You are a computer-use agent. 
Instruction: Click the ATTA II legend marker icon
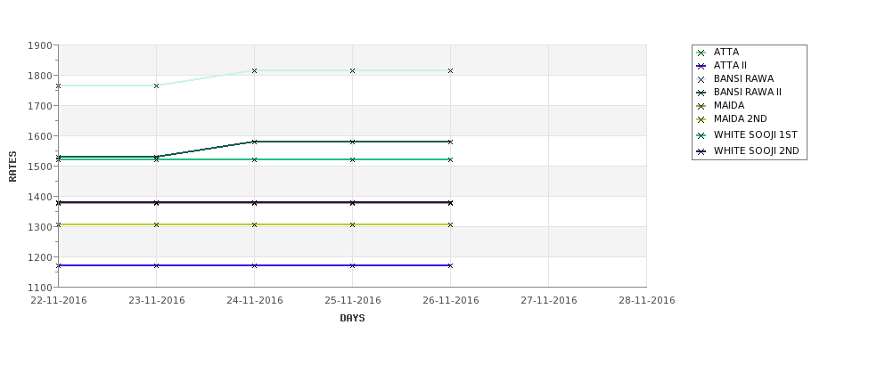tap(701, 67)
